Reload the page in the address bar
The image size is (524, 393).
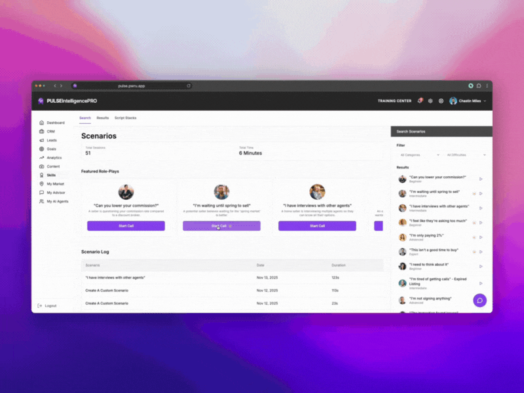189,86
